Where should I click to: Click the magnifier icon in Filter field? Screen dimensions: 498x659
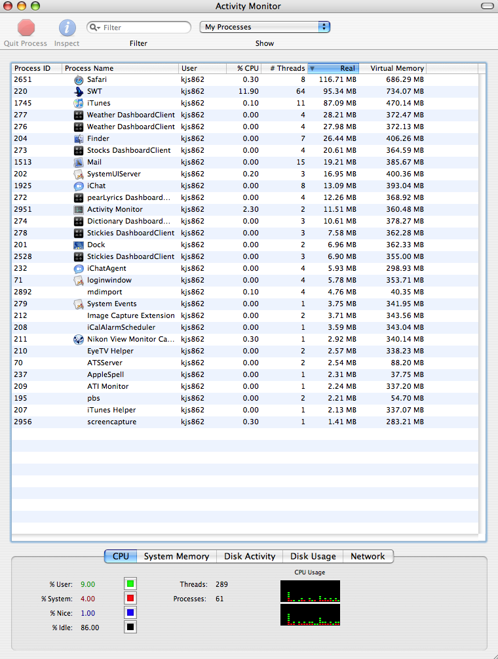click(x=95, y=28)
